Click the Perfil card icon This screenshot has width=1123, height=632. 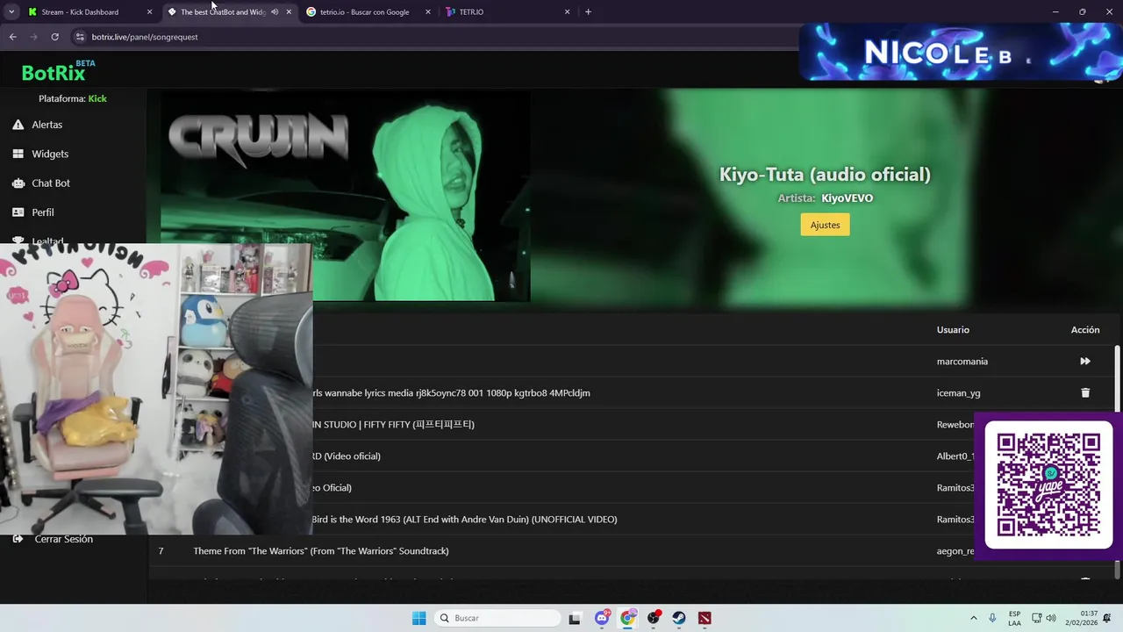click(18, 212)
